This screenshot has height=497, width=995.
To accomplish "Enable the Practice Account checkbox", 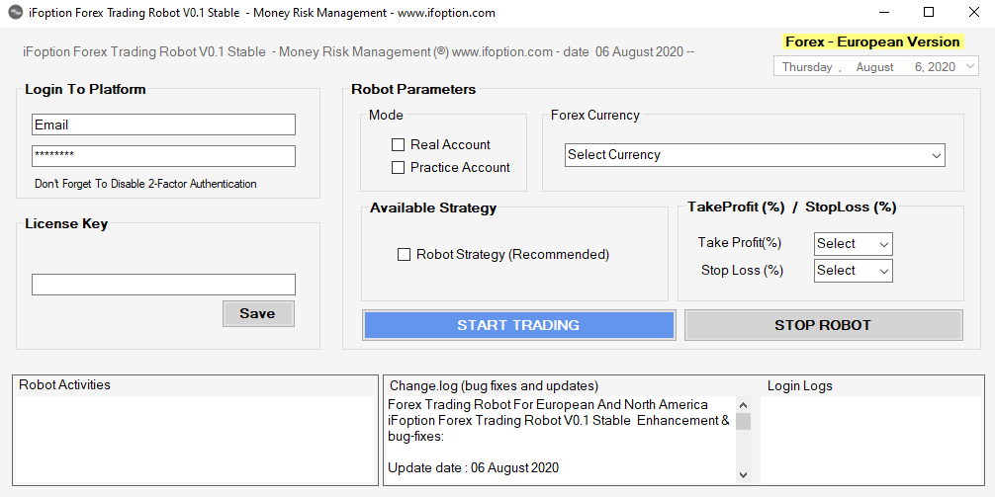I will point(398,168).
